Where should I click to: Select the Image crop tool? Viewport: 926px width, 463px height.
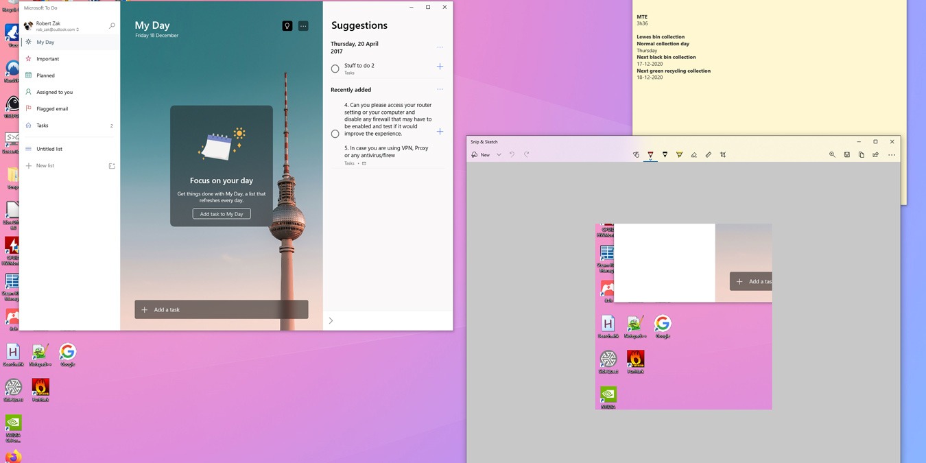click(x=723, y=154)
